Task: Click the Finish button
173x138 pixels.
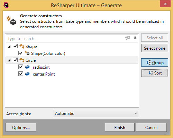Action: (x=120, y=127)
